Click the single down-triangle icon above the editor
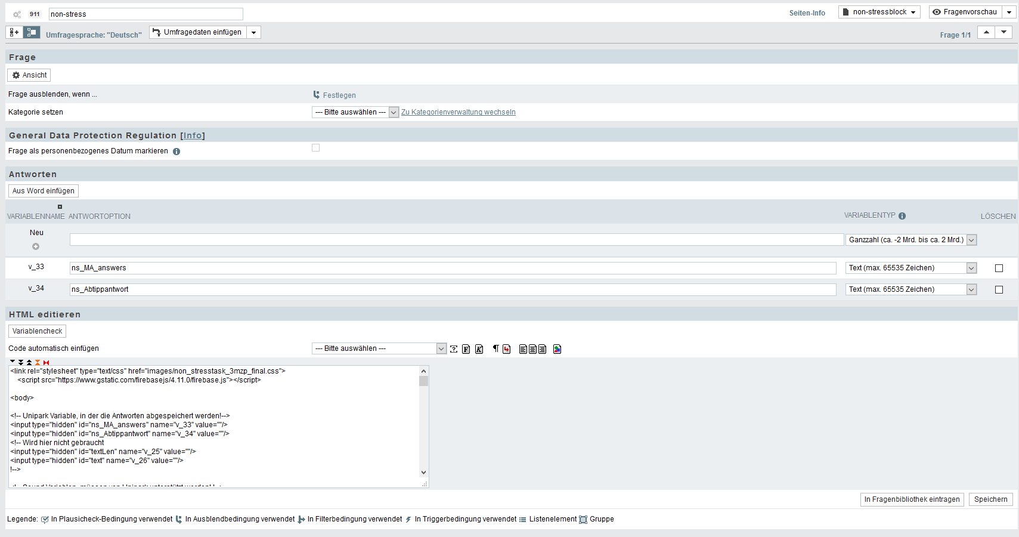This screenshot has height=537, width=1019. click(x=13, y=362)
